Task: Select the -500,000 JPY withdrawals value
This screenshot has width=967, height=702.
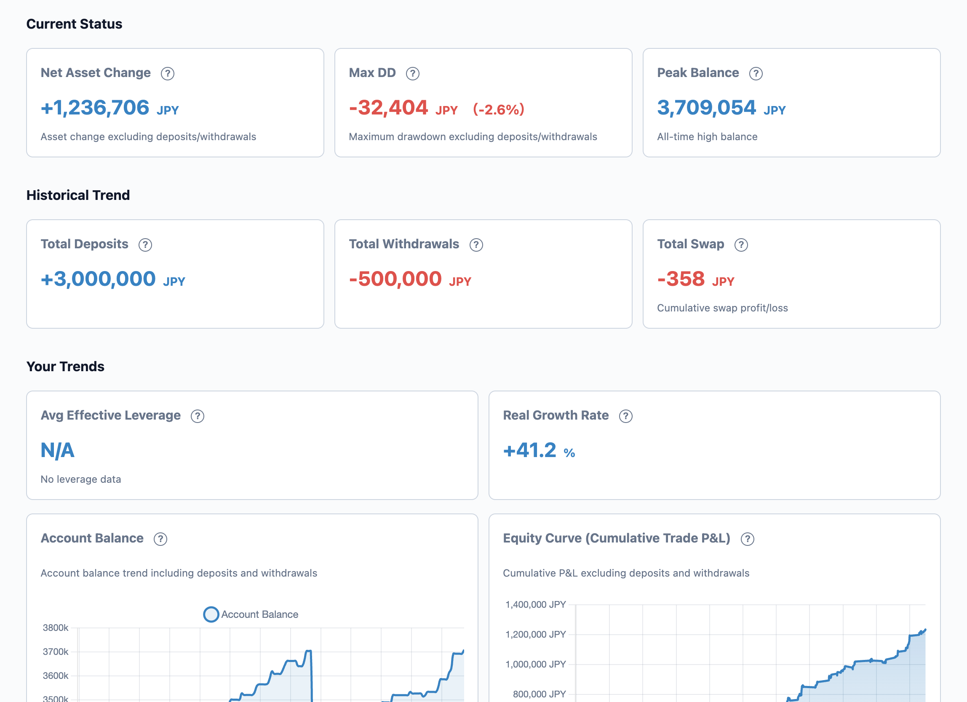Action: 410,279
